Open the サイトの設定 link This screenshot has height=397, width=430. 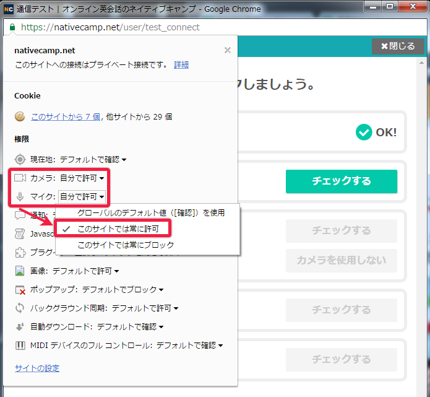click(37, 369)
